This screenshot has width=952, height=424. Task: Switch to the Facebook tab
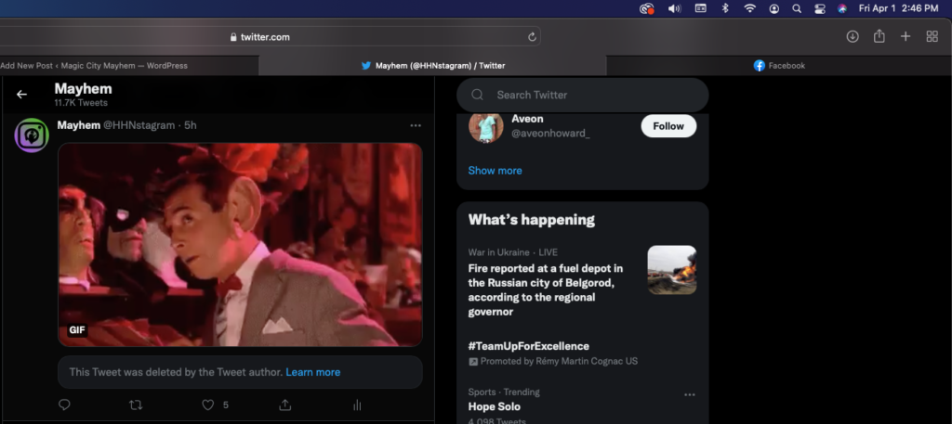pyautogui.click(x=779, y=66)
